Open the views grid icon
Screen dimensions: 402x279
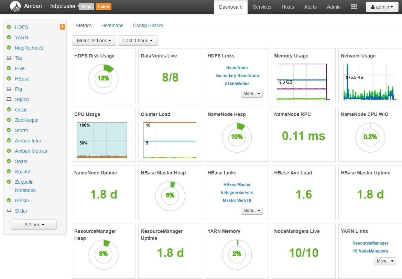354,7
